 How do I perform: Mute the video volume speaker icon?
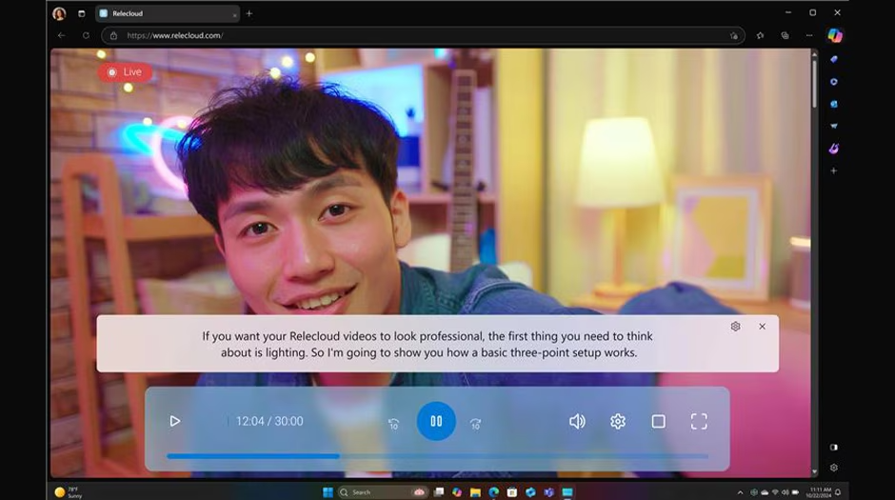[x=577, y=421]
